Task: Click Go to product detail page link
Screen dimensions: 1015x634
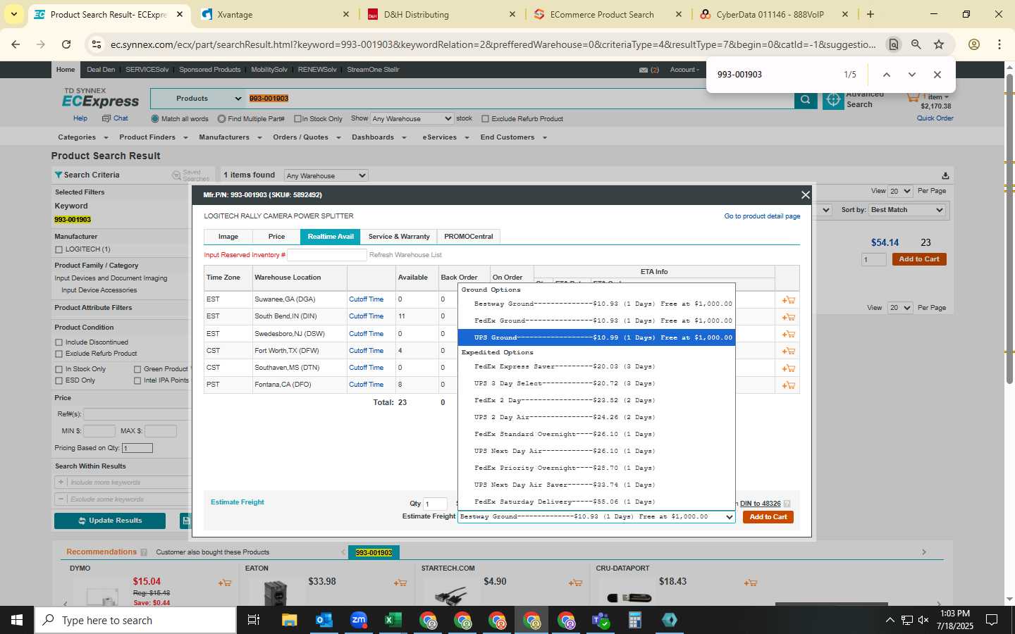Action: coord(762,216)
